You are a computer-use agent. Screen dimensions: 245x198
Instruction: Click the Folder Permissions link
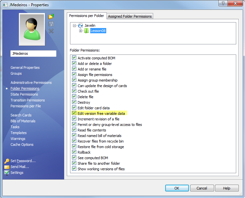coord(25,88)
